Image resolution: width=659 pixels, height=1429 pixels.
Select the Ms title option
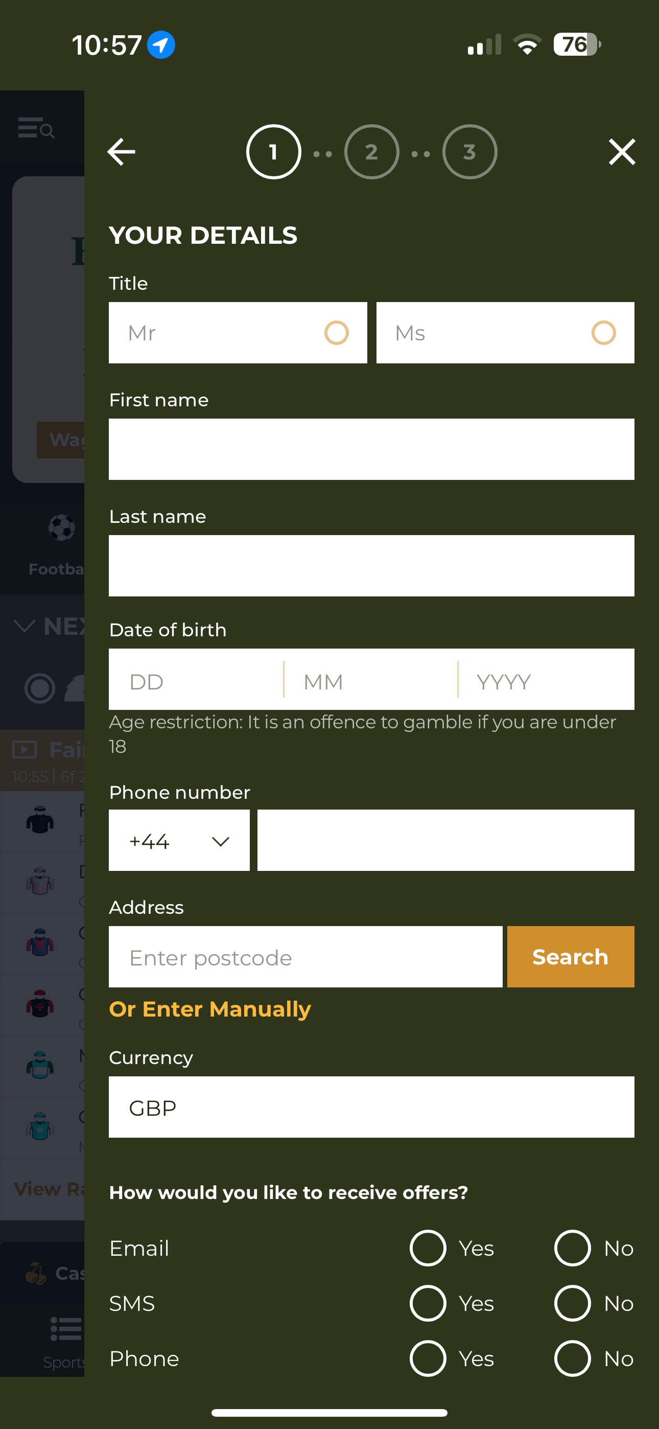tap(505, 332)
